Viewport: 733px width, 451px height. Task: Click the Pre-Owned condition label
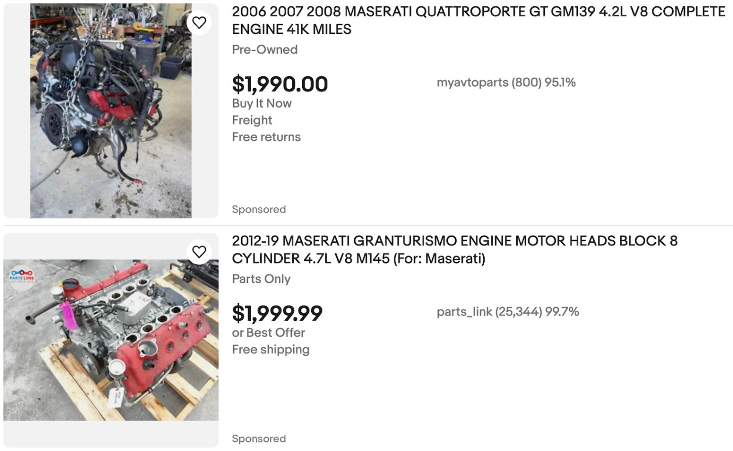tap(265, 49)
